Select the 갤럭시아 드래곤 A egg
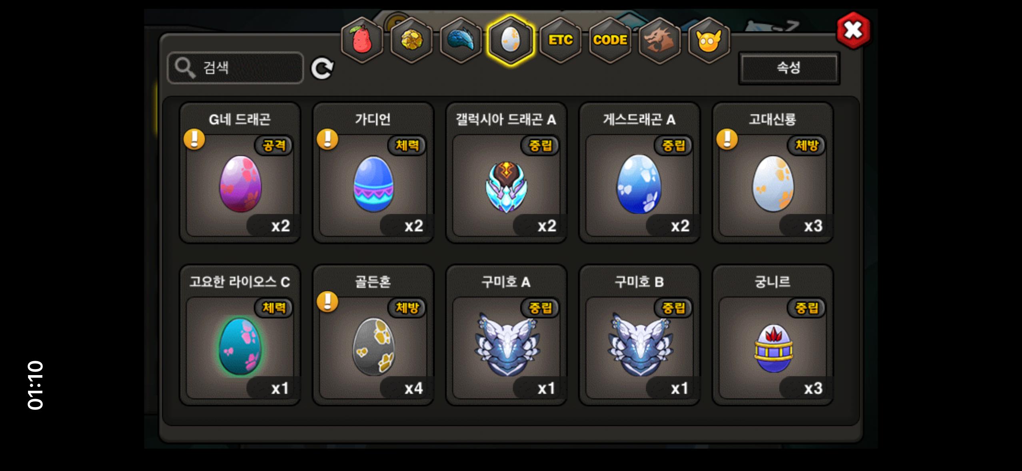The image size is (1022, 471). 506,173
